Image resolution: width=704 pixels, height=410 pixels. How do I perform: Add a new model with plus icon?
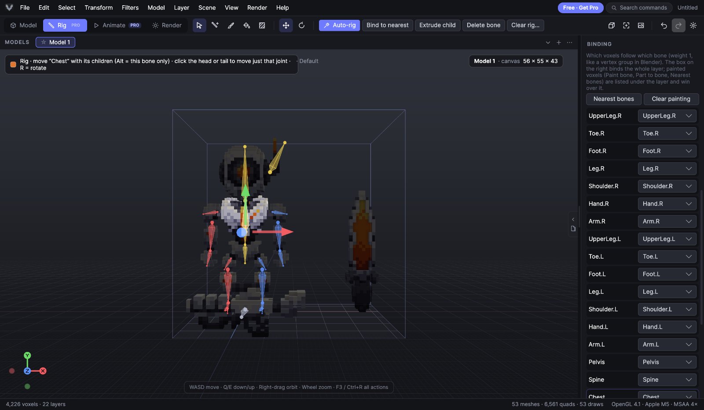559,42
